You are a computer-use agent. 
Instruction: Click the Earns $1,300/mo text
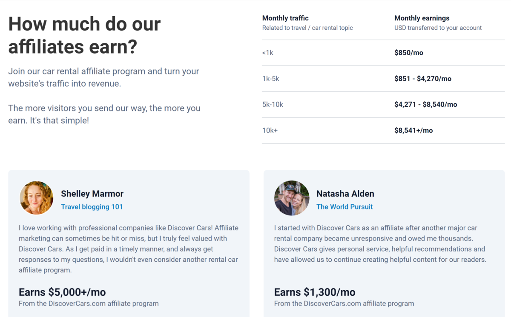pos(315,292)
